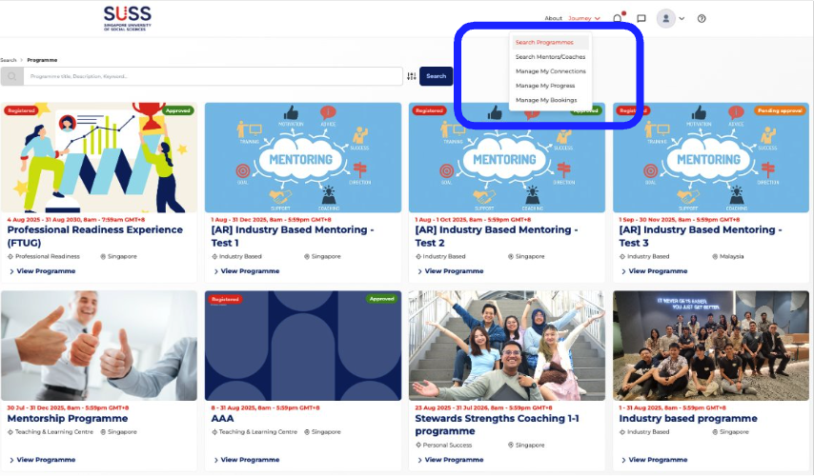Click the magnifier icon in search bar

click(x=12, y=76)
